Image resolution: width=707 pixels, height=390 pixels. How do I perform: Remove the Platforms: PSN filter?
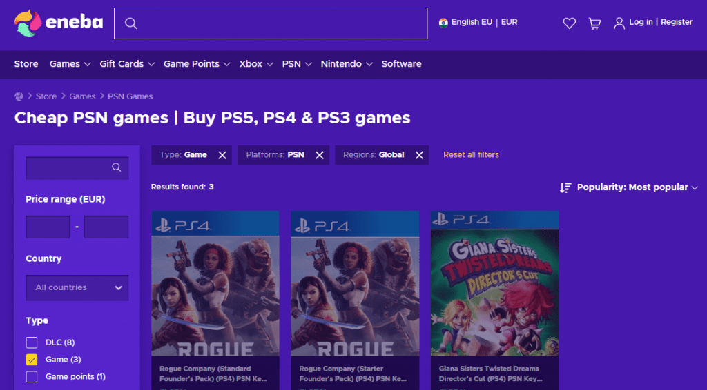click(320, 155)
